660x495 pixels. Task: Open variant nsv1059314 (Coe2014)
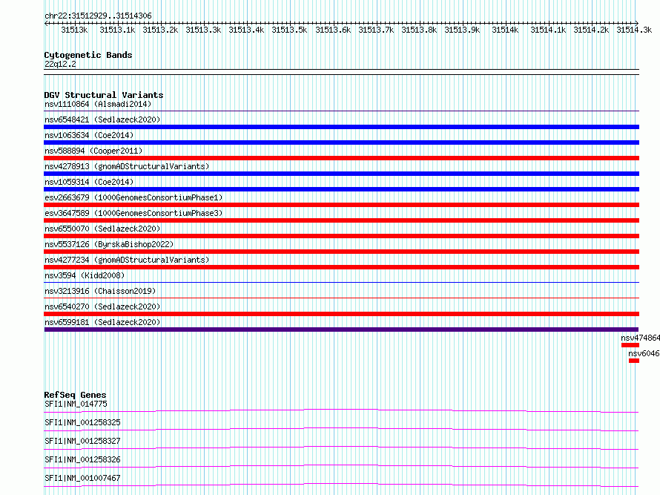point(89,182)
